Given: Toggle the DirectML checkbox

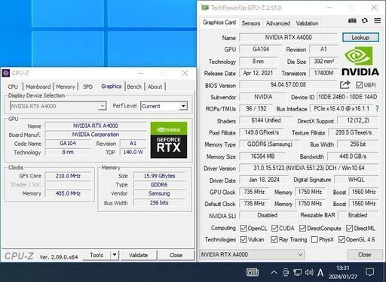Looking at the screenshot, I should pyautogui.click(x=349, y=228).
